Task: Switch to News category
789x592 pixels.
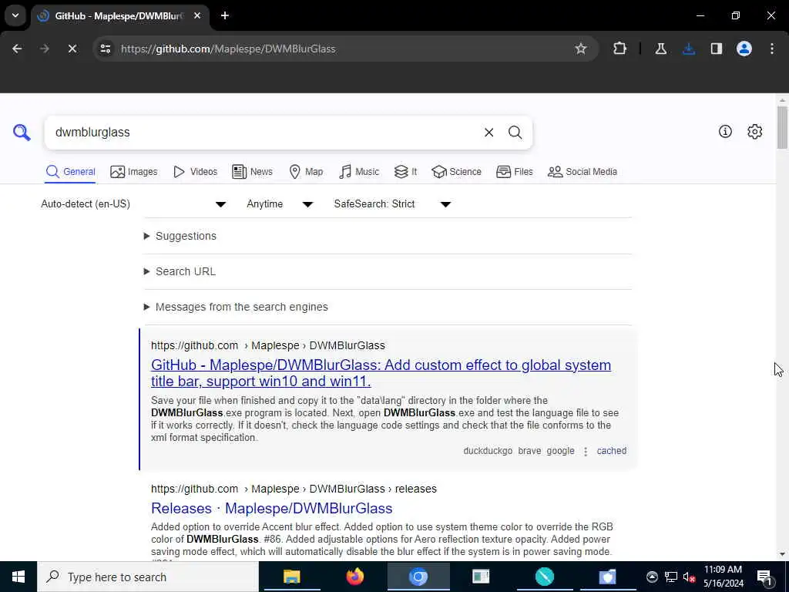Action: pyautogui.click(x=252, y=172)
